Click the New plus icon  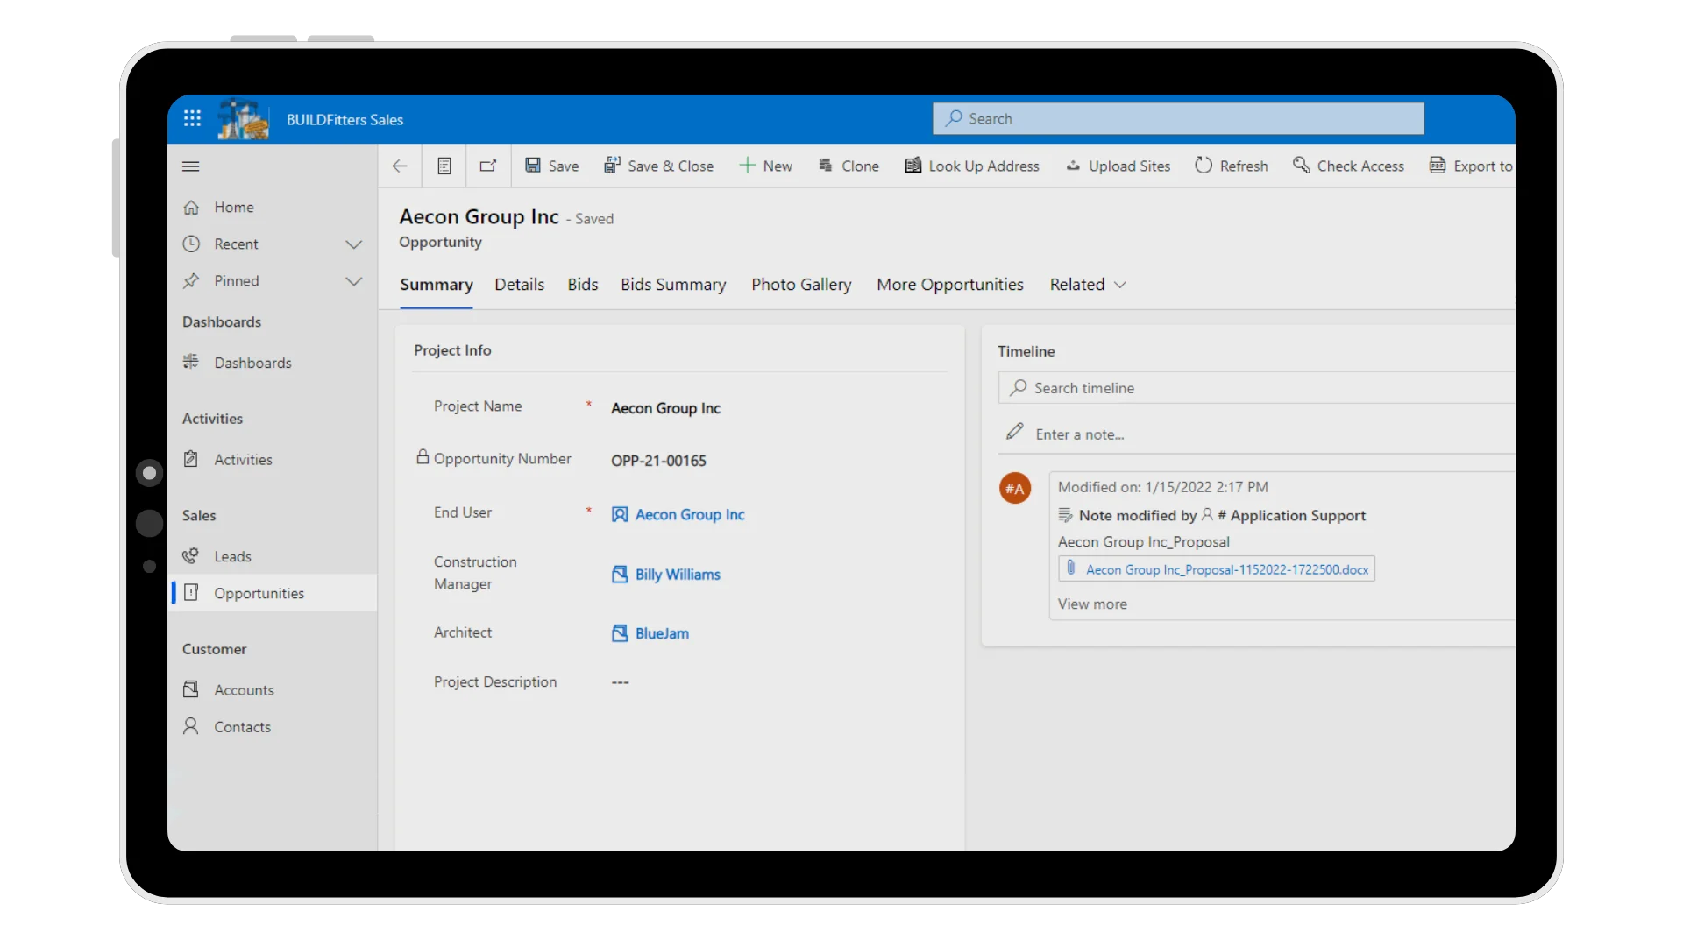(x=748, y=166)
